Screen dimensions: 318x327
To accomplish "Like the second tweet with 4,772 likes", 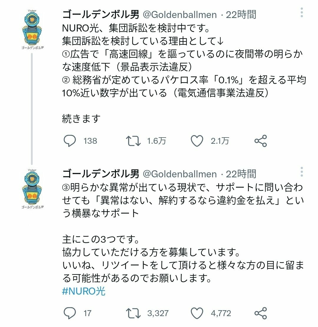I will 197,313.
